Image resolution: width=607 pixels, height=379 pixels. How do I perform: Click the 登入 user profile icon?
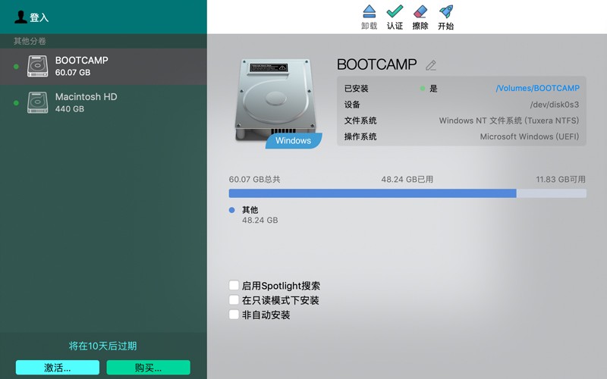click(x=20, y=17)
